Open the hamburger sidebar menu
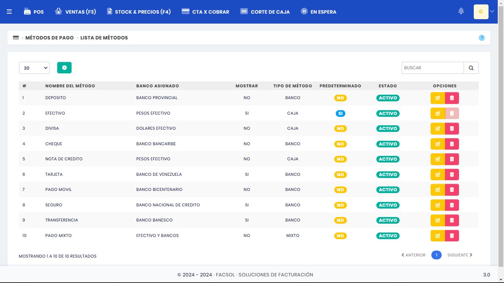This screenshot has width=504, height=283. pyautogui.click(x=9, y=12)
